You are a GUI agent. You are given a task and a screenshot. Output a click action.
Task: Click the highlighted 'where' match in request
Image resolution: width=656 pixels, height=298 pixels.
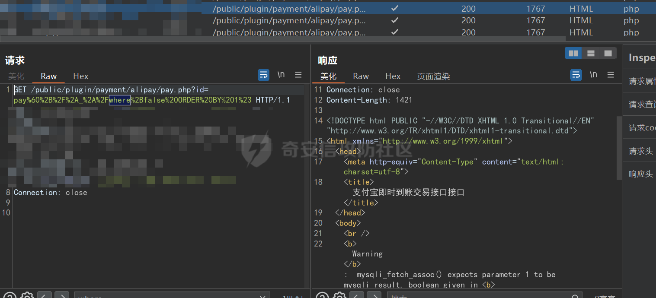pos(120,100)
